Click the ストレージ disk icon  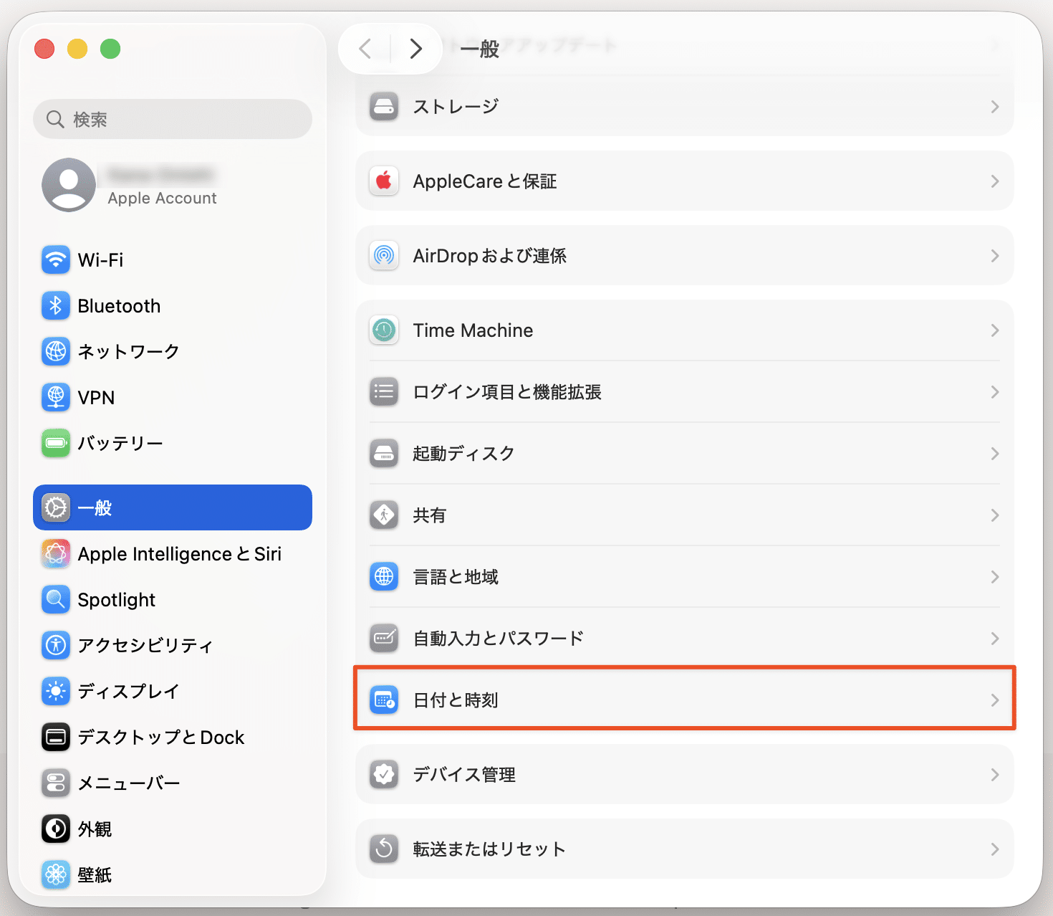[384, 107]
